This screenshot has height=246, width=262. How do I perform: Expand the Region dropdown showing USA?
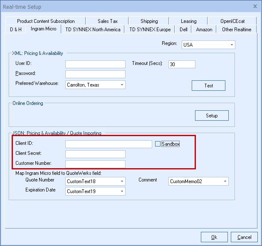[x=208, y=45]
